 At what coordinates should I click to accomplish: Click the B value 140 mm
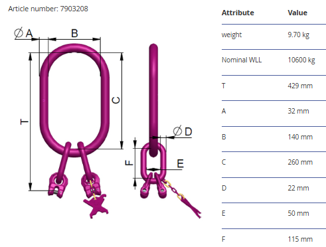click(300, 137)
